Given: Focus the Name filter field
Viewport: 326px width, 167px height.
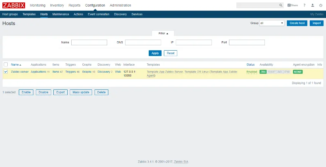Looking at the screenshot, I should pyautogui.click(x=89, y=42).
